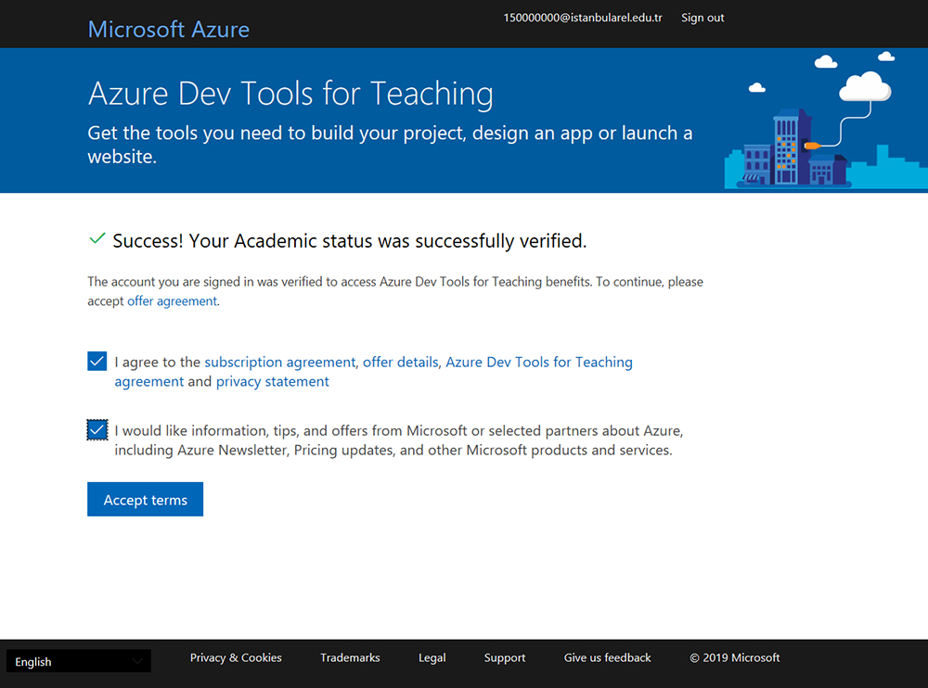The height and width of the screenshot is (688, 928).
Task: Open the privacy statement link
Action: click(x=272, y=382)
